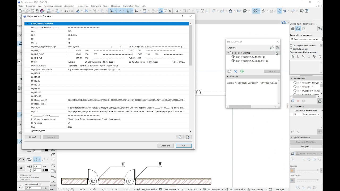Collapse the Telegram Desktop folder in Python panel

tap(228, 53)
